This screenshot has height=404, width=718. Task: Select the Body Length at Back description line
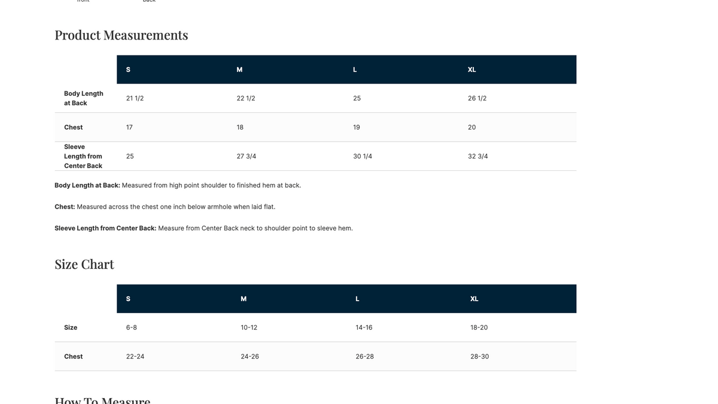point(178,185)
